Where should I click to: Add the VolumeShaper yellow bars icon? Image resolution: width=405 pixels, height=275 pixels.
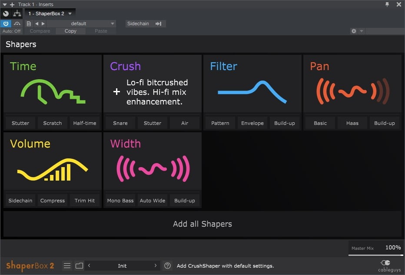[x=53, y=169]
